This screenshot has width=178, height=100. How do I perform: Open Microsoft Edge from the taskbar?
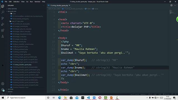(60, 97)
